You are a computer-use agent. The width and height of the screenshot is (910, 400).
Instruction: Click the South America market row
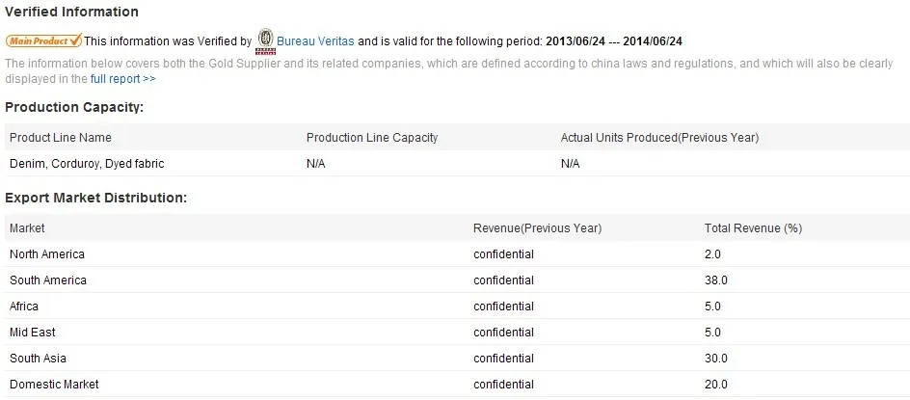(x=48, y=280)
